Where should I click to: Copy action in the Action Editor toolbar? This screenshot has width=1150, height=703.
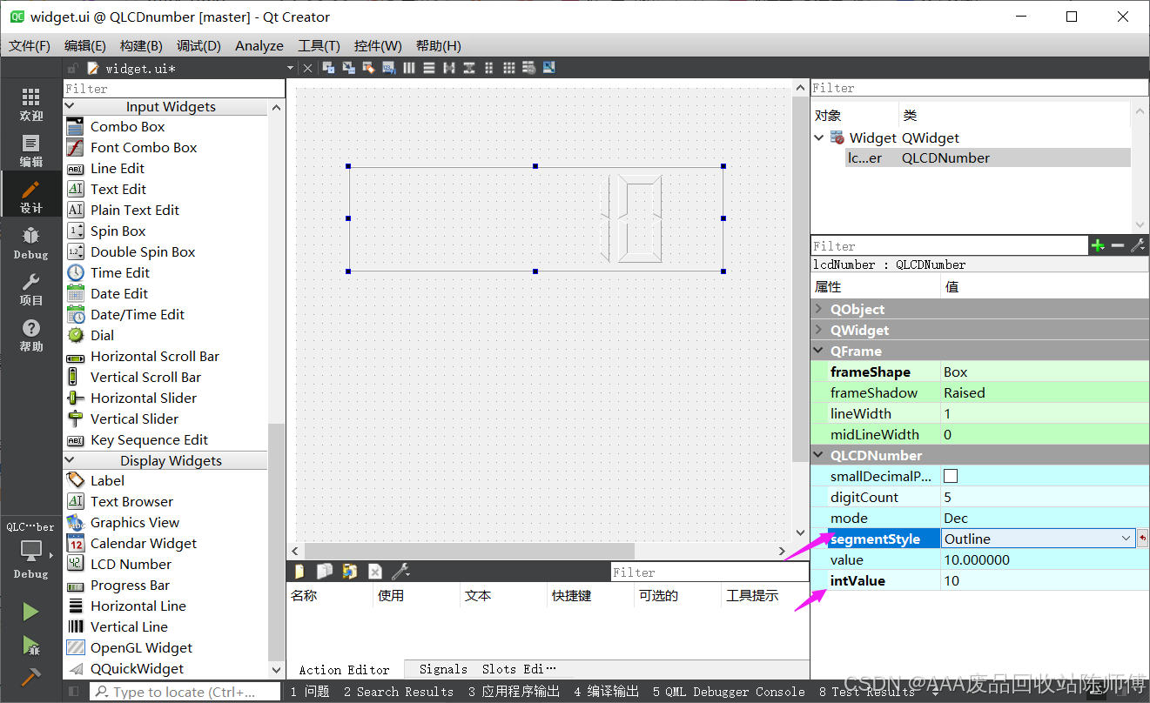(x=325, y=572)
